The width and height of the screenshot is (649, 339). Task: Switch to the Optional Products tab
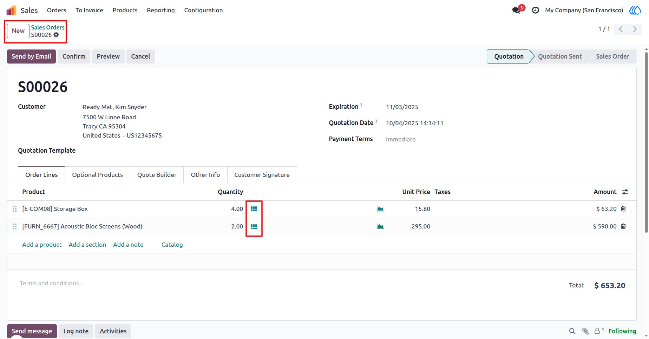(x=98, y=175)
